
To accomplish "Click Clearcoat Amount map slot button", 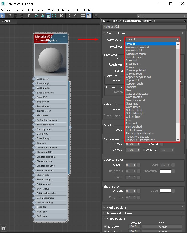I will (x=139, y=165).
